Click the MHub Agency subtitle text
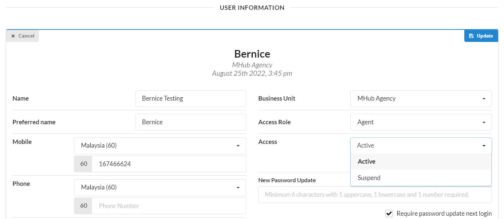This screenshot has width=504, height=219. tap(252, 65)
